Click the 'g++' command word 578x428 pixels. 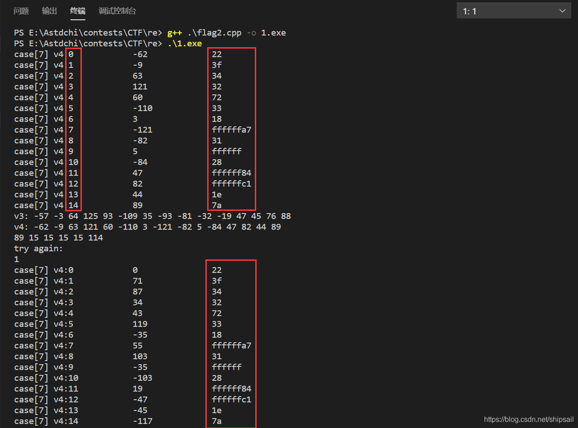(174, 33)
